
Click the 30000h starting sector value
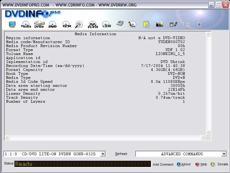click(x=178, y=86)
